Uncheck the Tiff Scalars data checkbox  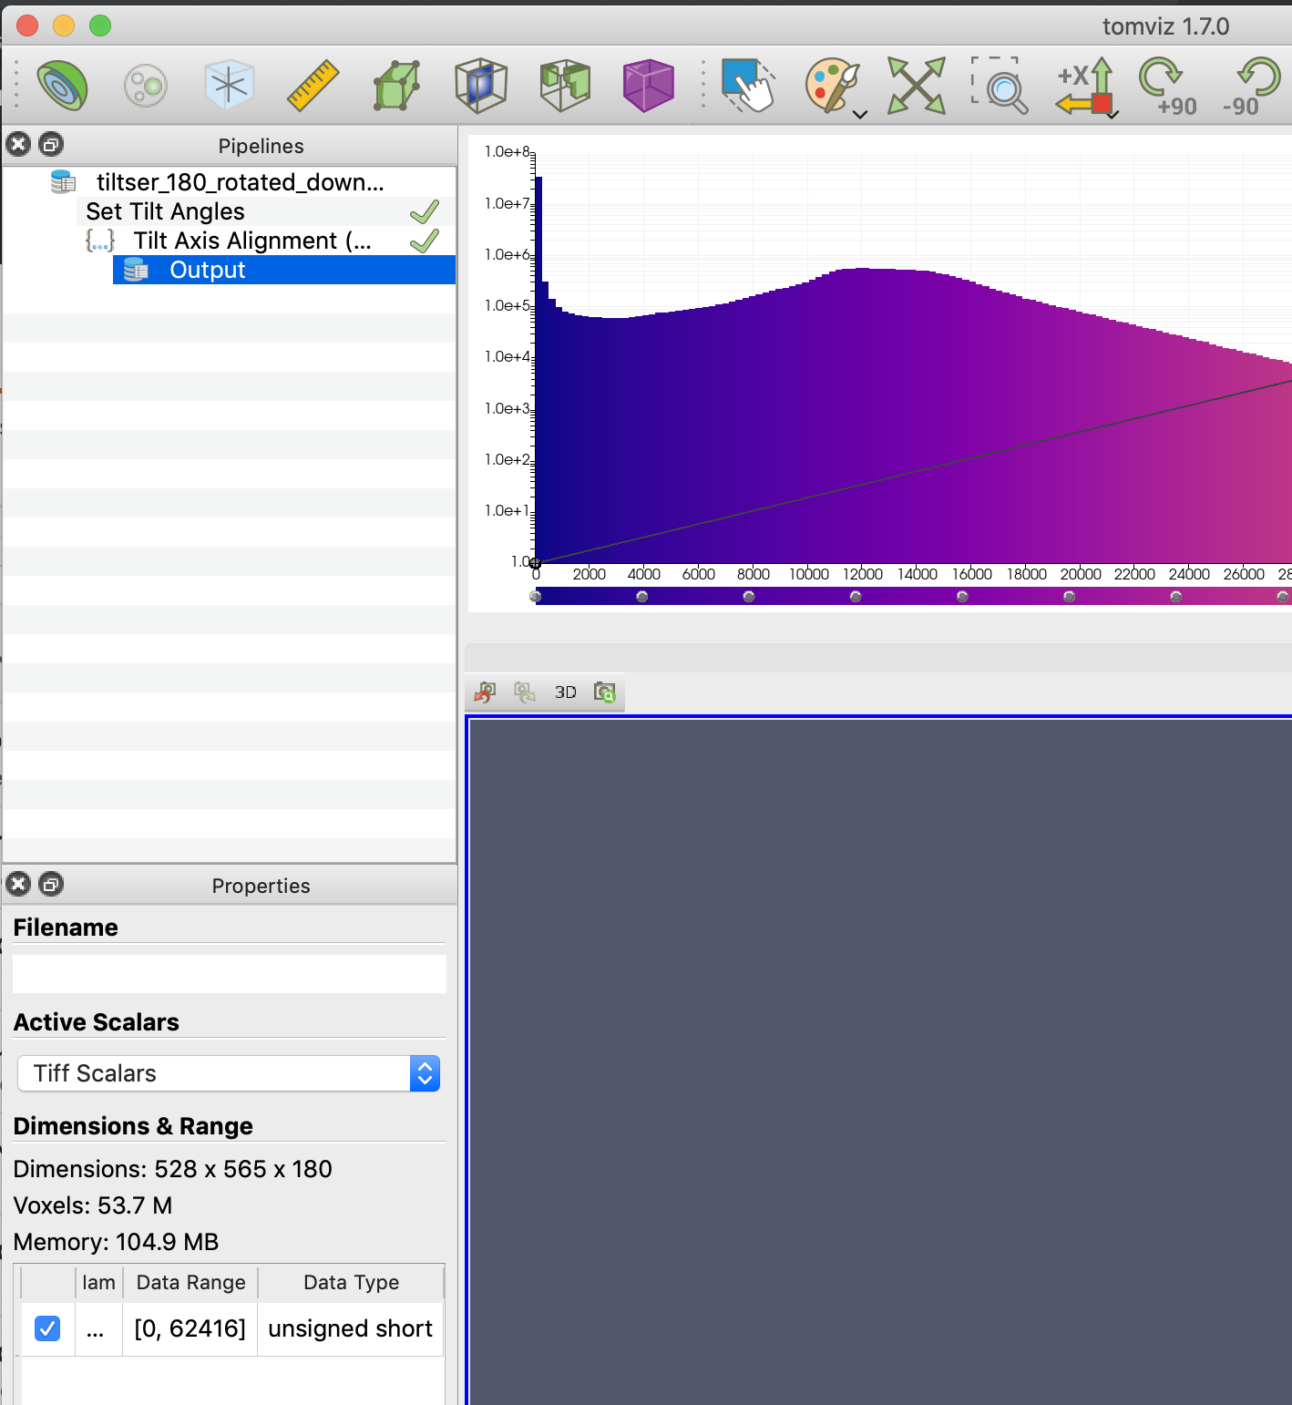(x=46, y=1328)
